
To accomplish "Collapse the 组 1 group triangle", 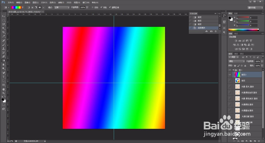I will tap(233, 70).
